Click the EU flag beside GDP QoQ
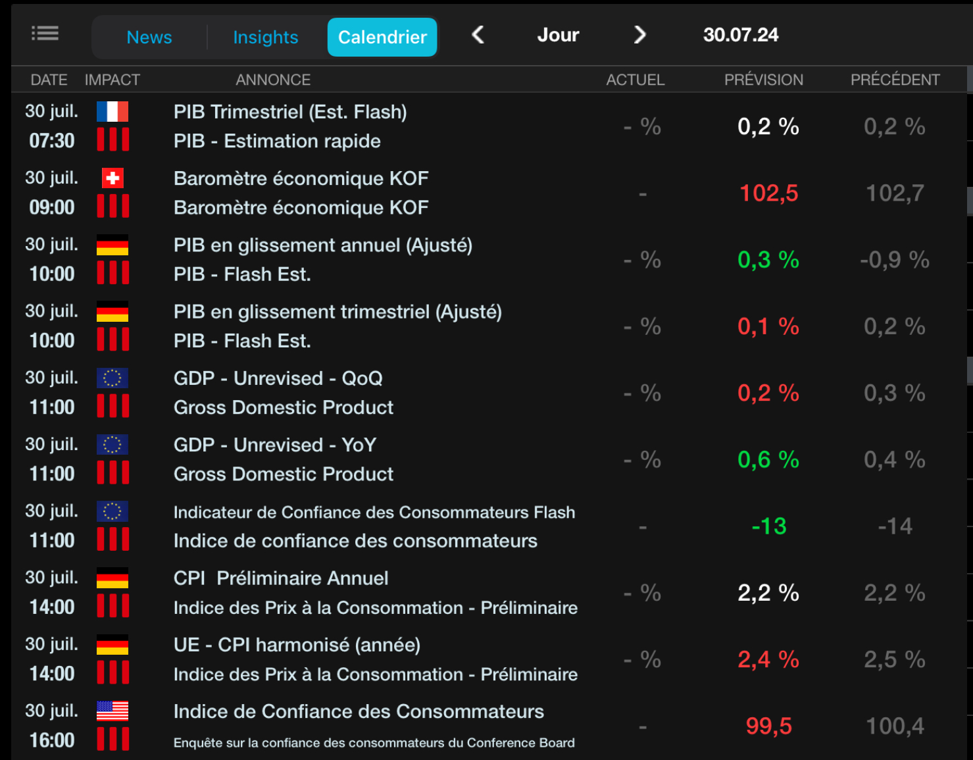This screenshot has height=760, width=973. pyautogui.click(x=112, y=378)
